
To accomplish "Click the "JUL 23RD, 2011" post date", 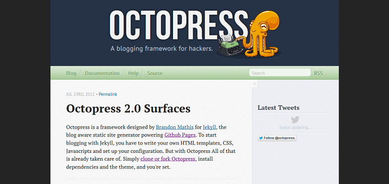I will tap(81, 94).
